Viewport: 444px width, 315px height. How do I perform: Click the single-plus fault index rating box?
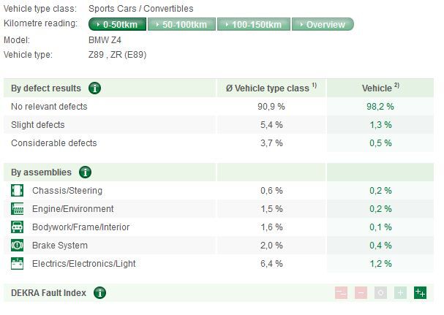click(x=400, y=293)
